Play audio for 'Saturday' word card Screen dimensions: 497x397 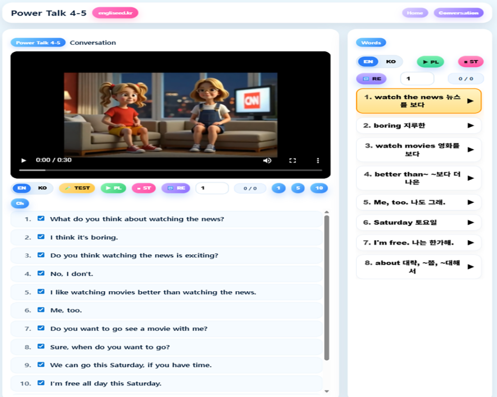470,222
